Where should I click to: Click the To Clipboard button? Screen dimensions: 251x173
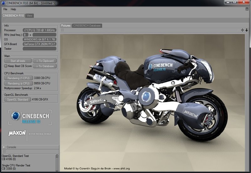click(x=45, y=61)
